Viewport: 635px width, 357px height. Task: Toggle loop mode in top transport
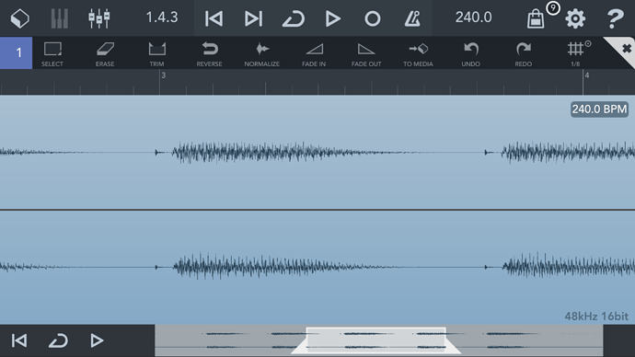click(294, 18)
